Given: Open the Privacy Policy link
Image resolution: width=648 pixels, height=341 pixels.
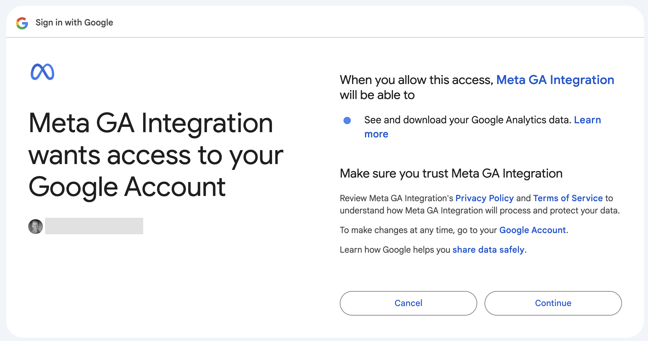Looking at the screenshot, I should pyautogui.click(x=485, y=198).
